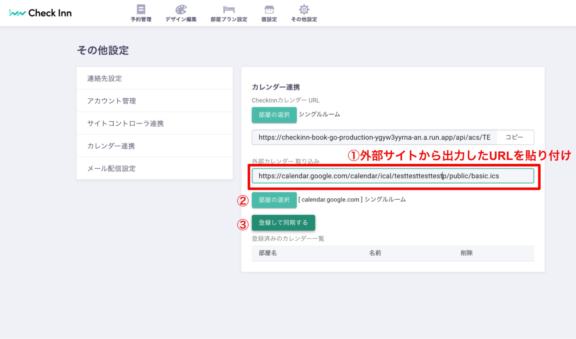Viewport: 576px width, 339px height.
Task: Click the CheckInn calendar URL field
Action: point(374,137)
